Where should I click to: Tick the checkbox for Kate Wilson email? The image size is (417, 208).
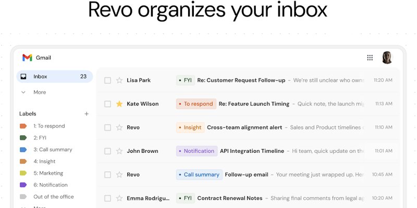[108, 104]
